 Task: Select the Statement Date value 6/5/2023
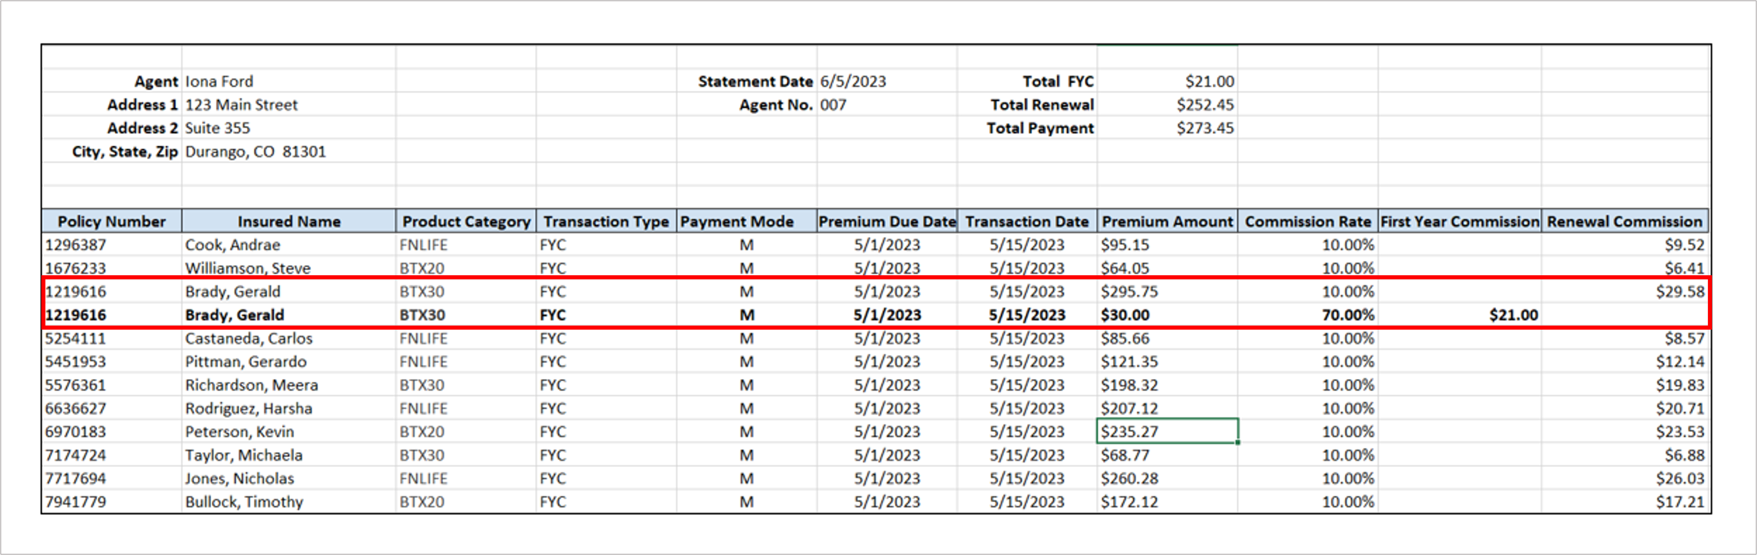(x=853, y=81)
